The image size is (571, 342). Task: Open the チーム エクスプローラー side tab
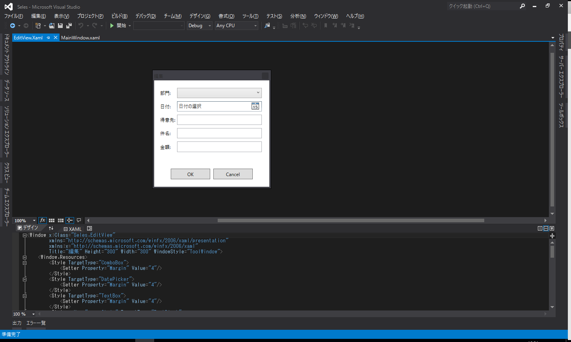(x=7, y=206)
